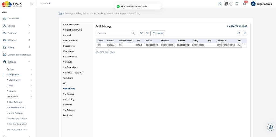Click Super Admin username
Screen dimensions: 276x137
click(264, 4)
